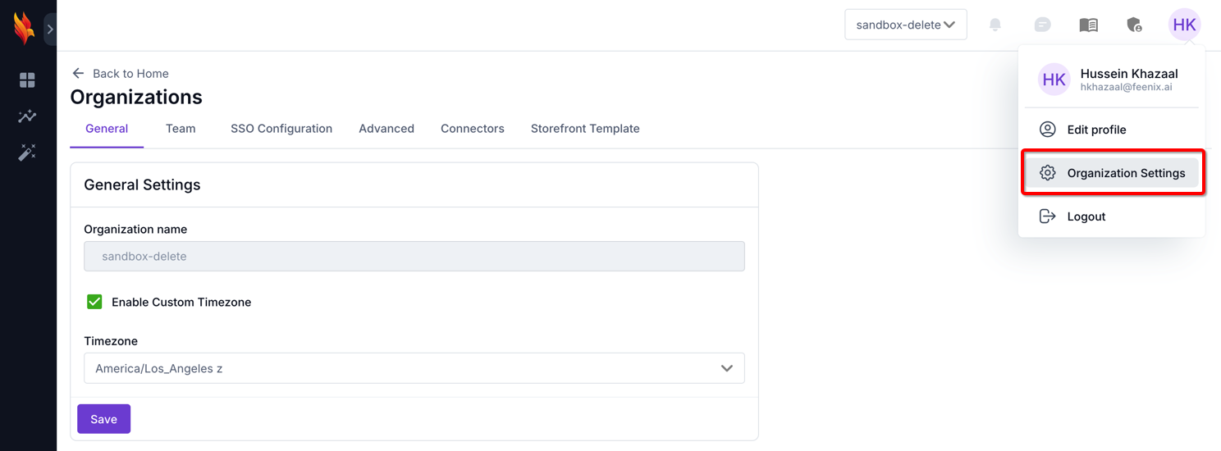Open the documentation book icon
The image size is (1221, 451).
(x=1088, y=25)
